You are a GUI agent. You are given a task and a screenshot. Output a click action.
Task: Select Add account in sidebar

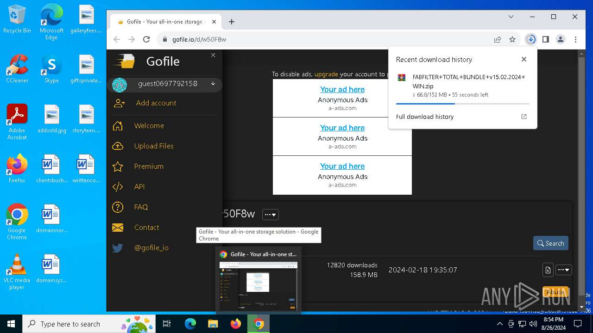[x=156, y=103]
